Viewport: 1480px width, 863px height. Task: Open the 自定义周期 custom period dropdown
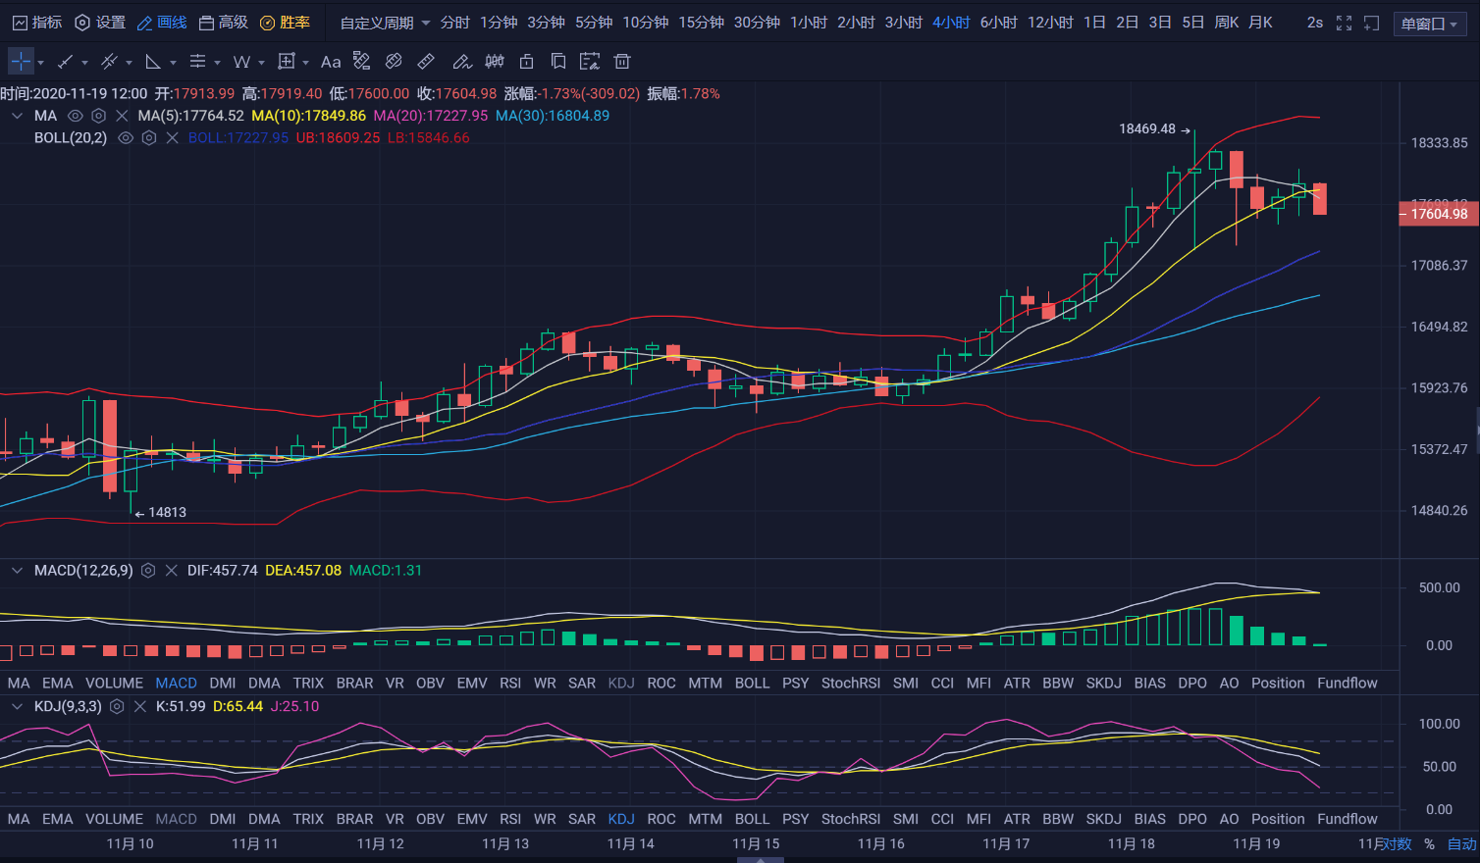pyautogui.click(x=385, y=23)
